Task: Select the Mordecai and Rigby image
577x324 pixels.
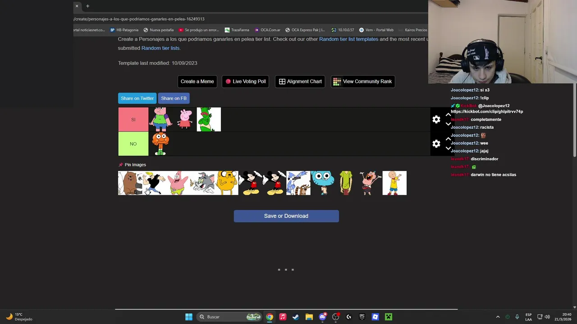Action: 298,183
